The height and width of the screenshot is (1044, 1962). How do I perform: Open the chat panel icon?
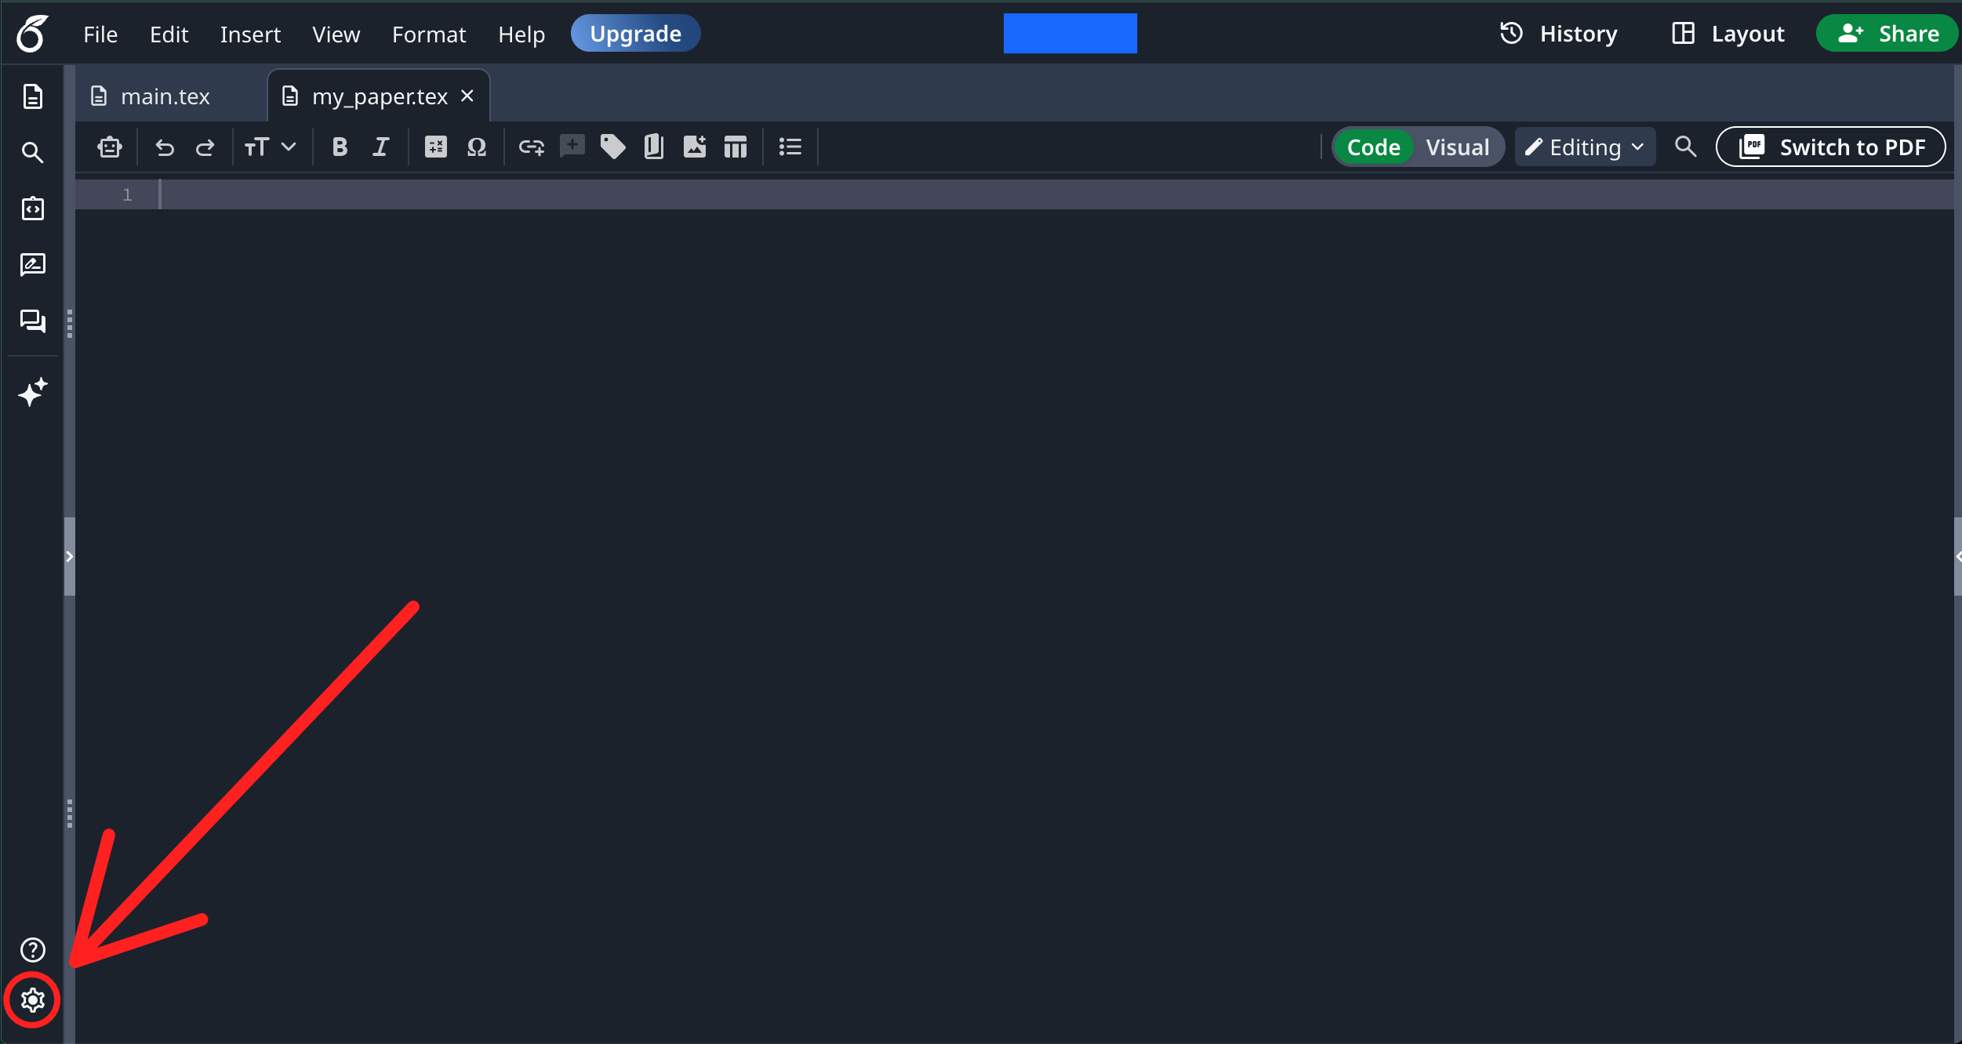point(32,321)
